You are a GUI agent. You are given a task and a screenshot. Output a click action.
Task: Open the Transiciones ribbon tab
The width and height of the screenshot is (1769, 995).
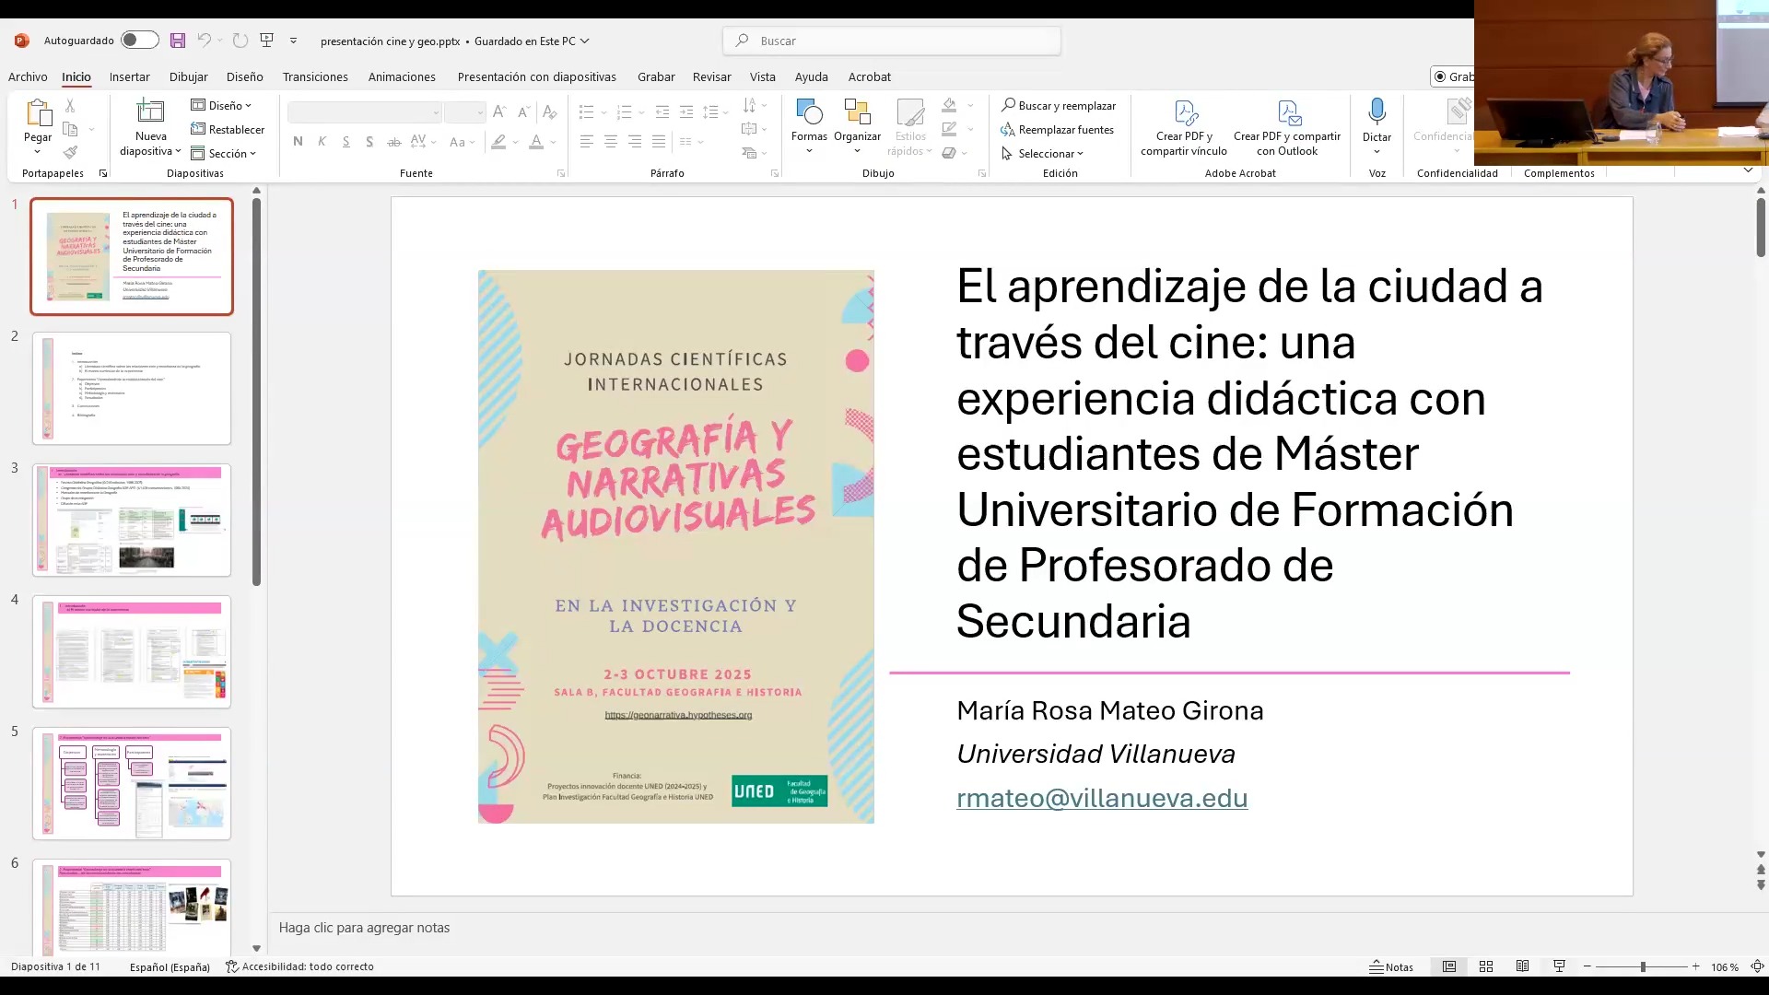[315, 77]
